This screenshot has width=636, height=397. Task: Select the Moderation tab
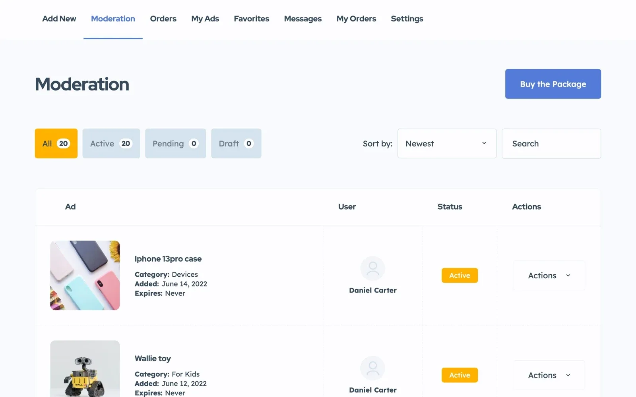[x=113, y=19]
